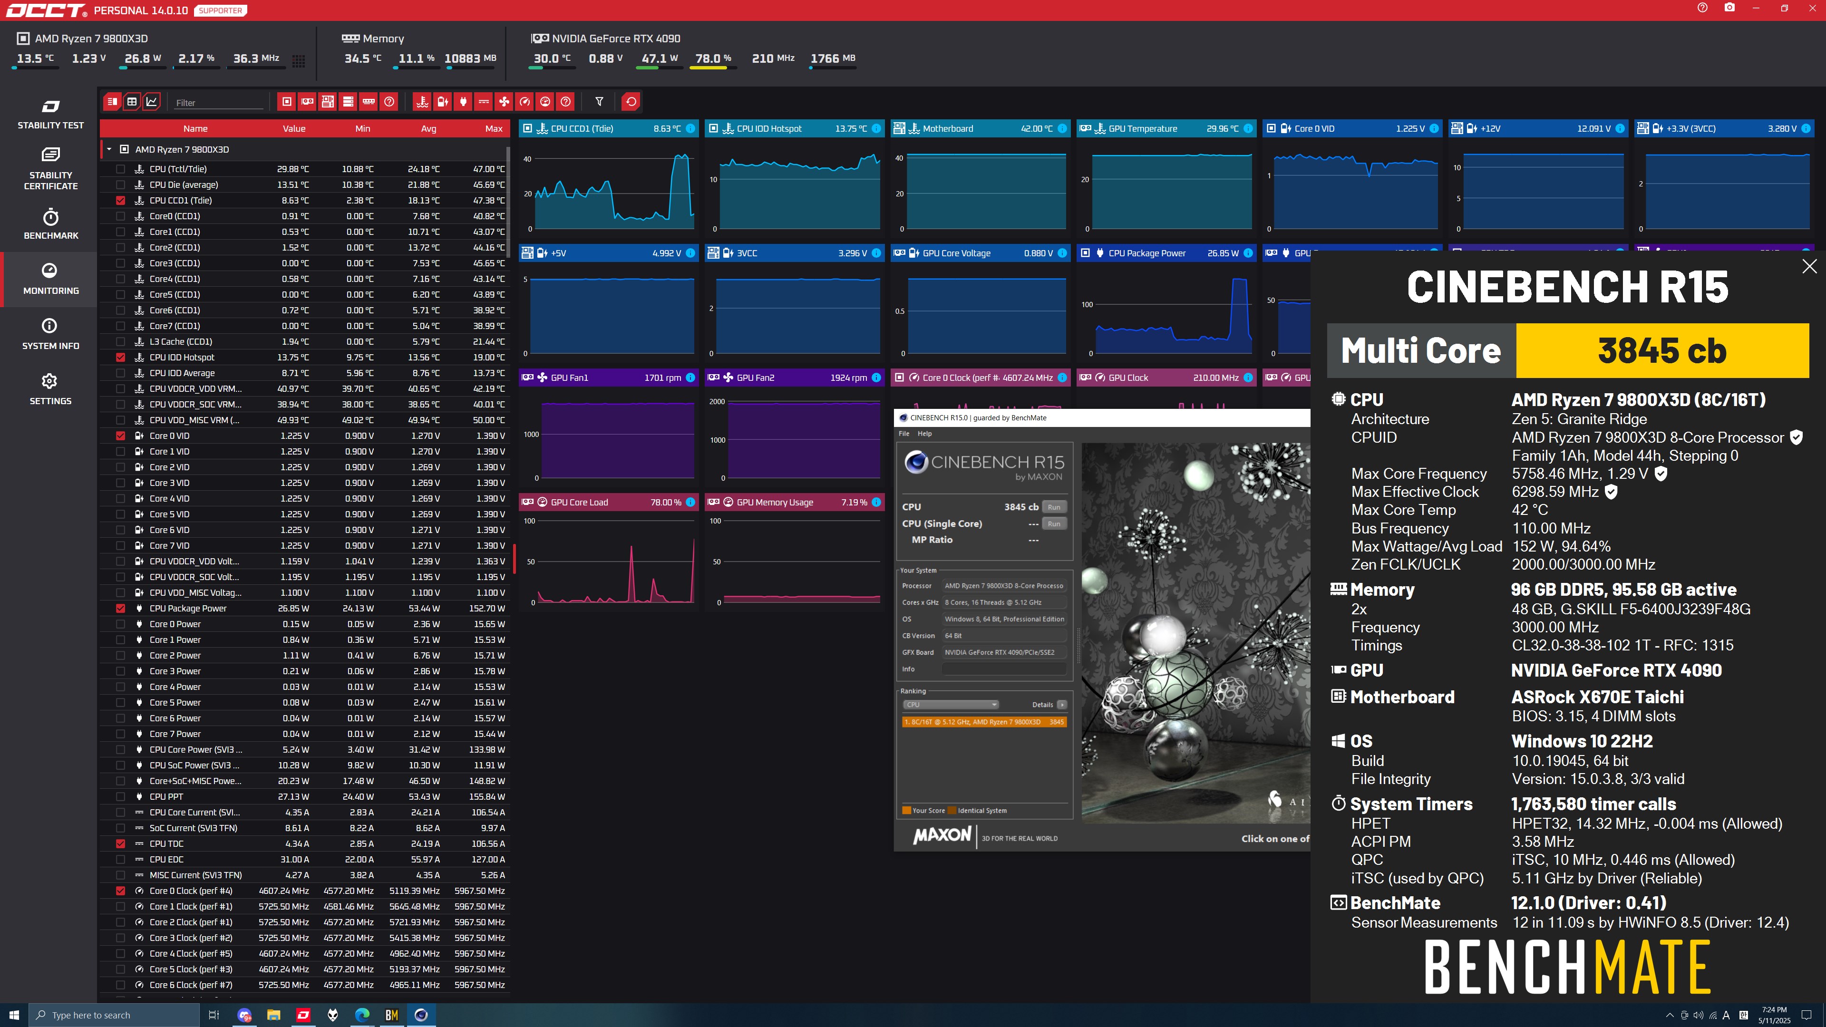Uncheck the CPU IOD Hotspot checkbox
Screen dimensions: 1826x1027
click(x=120, y=357)
